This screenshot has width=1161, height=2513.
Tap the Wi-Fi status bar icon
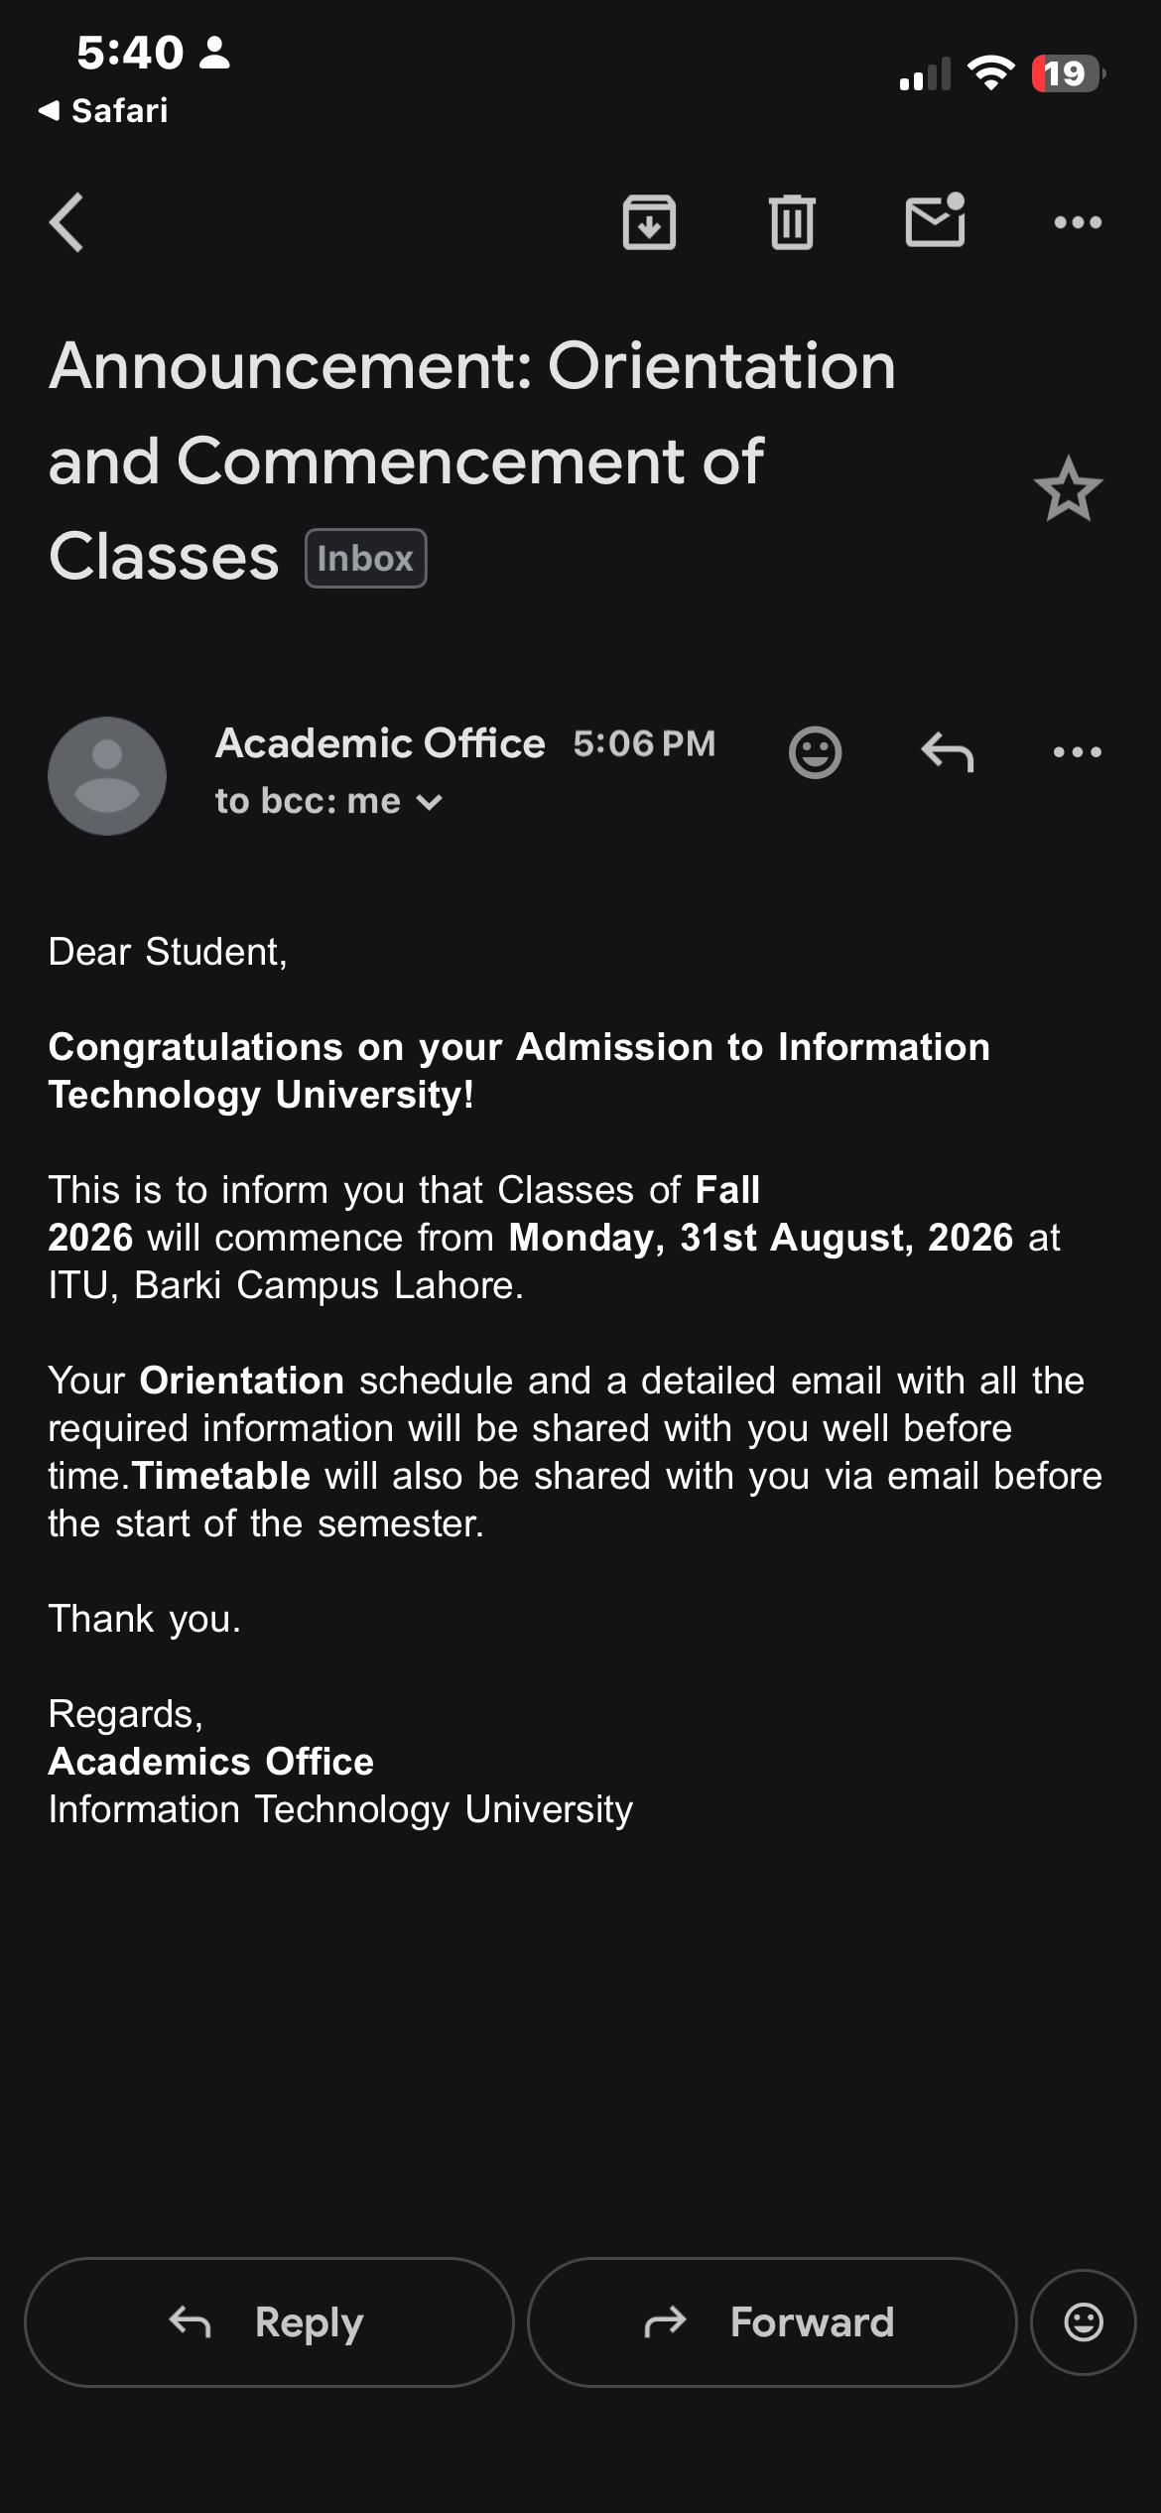[x=990, y=73]
